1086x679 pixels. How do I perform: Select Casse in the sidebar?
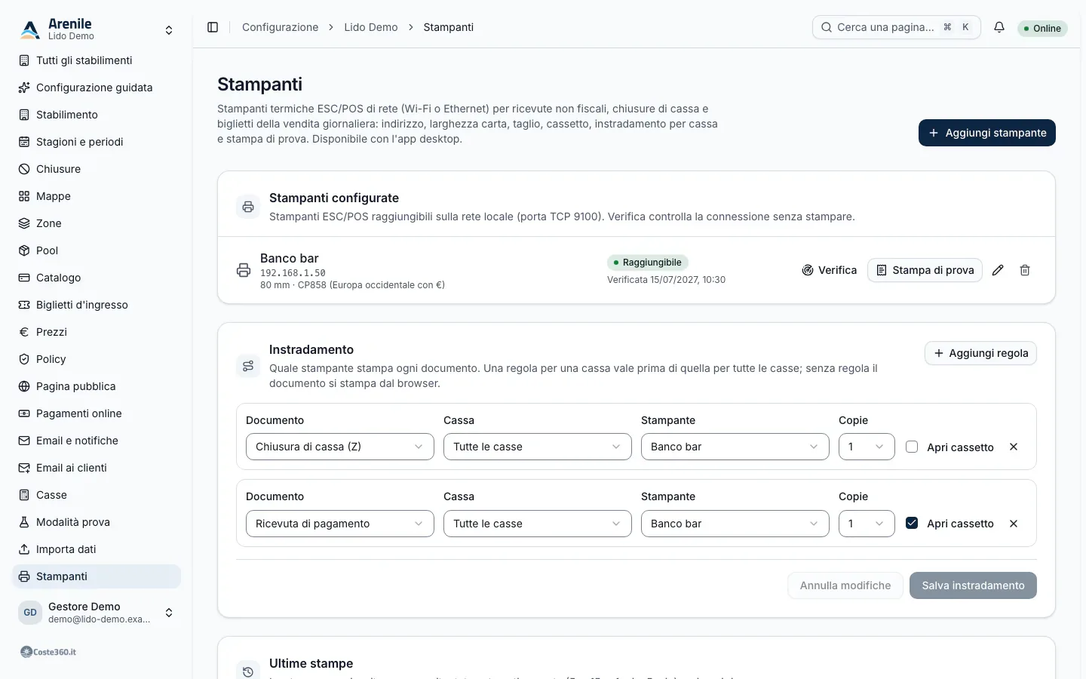pyautogui.click(x=97, y=495)
